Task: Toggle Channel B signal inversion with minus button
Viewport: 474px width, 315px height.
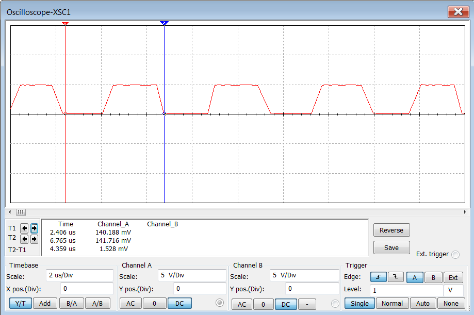Action: (x=307, y=304)
